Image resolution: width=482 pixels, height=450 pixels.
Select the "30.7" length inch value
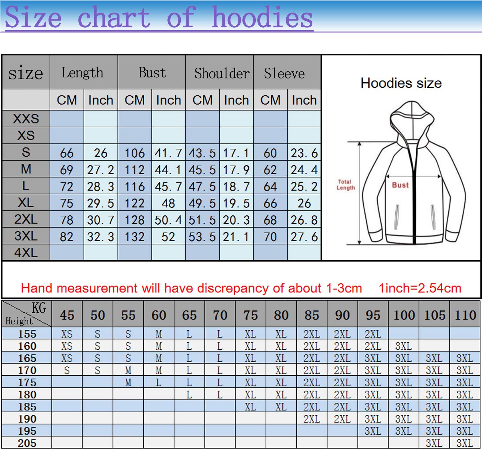tap(101, 220)
